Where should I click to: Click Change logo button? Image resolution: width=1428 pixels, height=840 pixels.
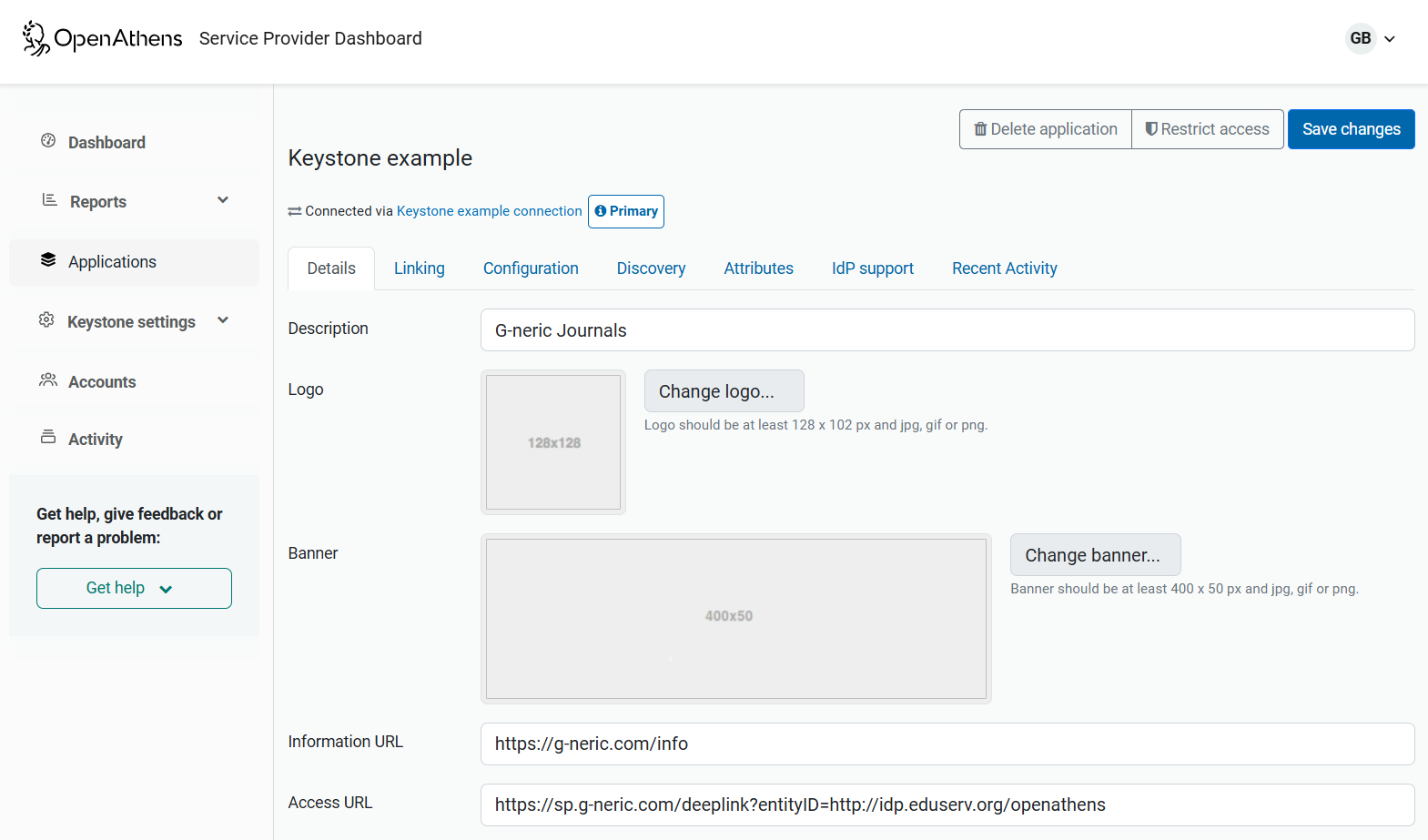point(724,391)
